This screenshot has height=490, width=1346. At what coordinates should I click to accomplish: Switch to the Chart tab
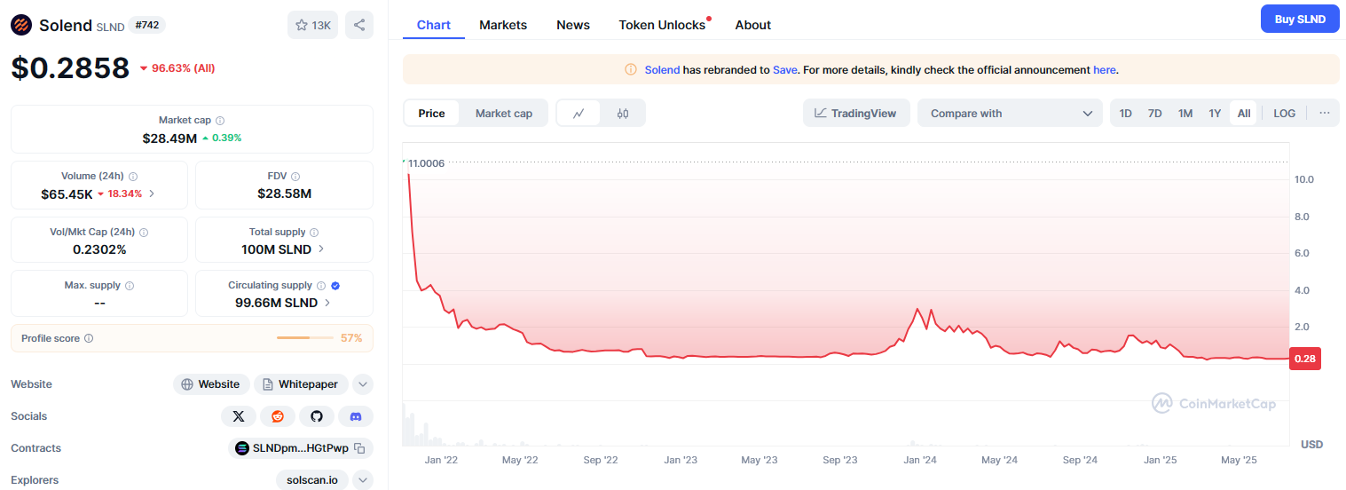[x=434, y=25]
